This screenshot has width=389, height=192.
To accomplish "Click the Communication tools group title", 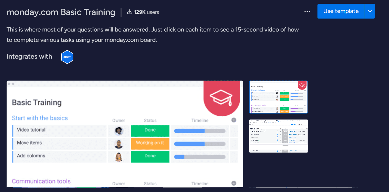I will pos(41,181).
